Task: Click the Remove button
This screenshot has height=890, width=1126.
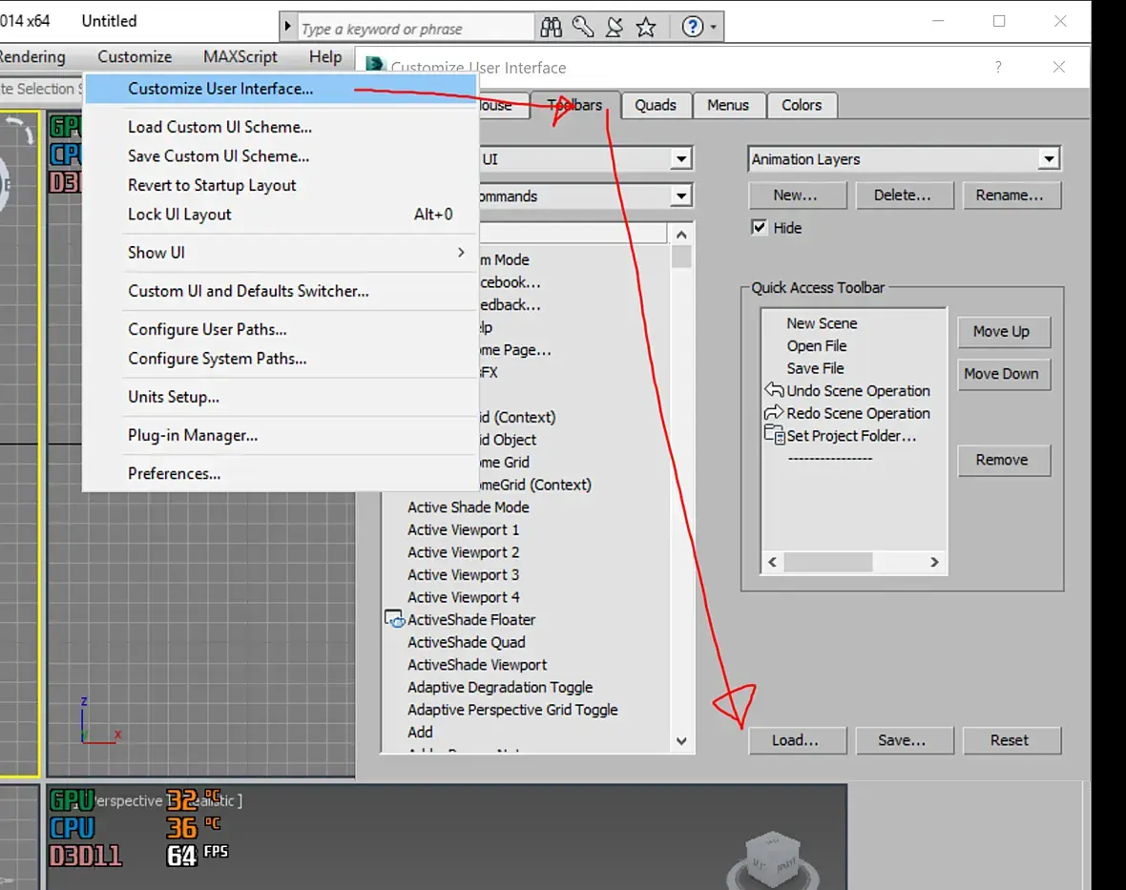Action: click(x=1004, y=460)
